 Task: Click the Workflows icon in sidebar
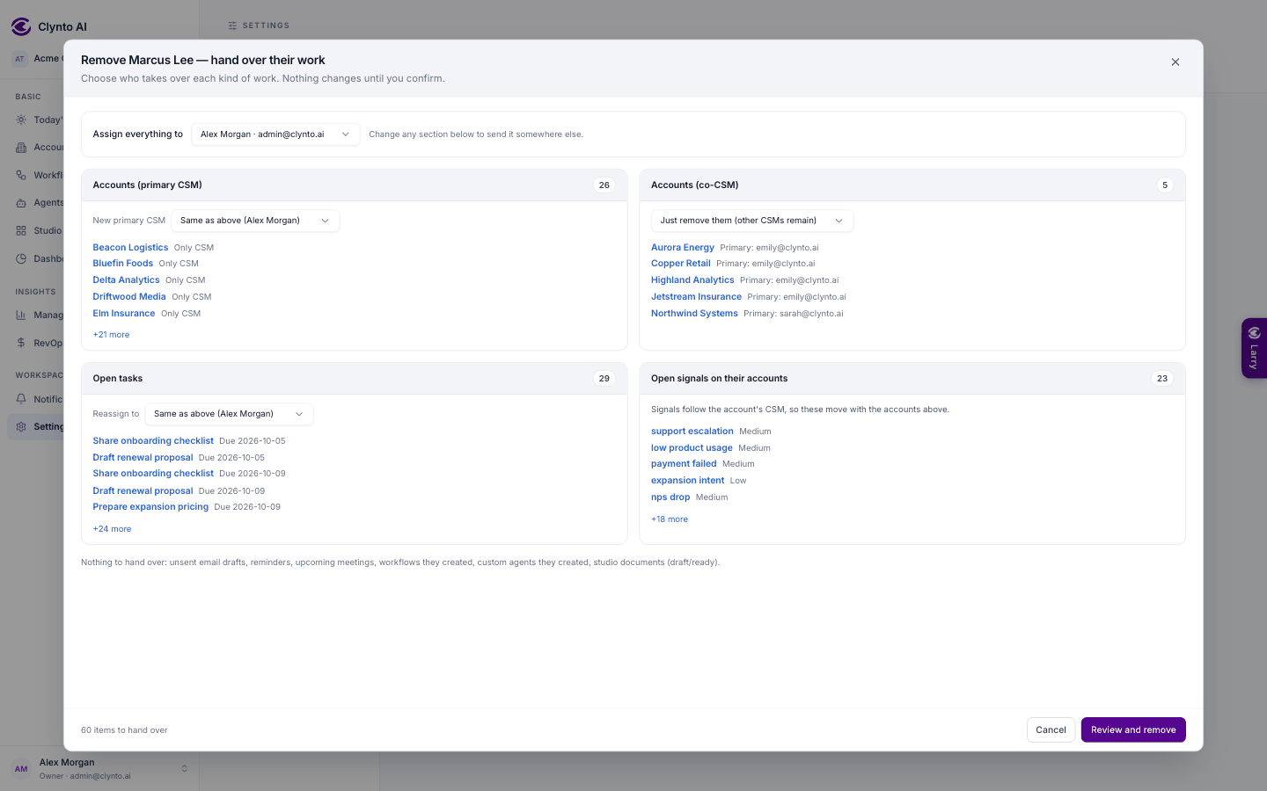tap(21, 175)
